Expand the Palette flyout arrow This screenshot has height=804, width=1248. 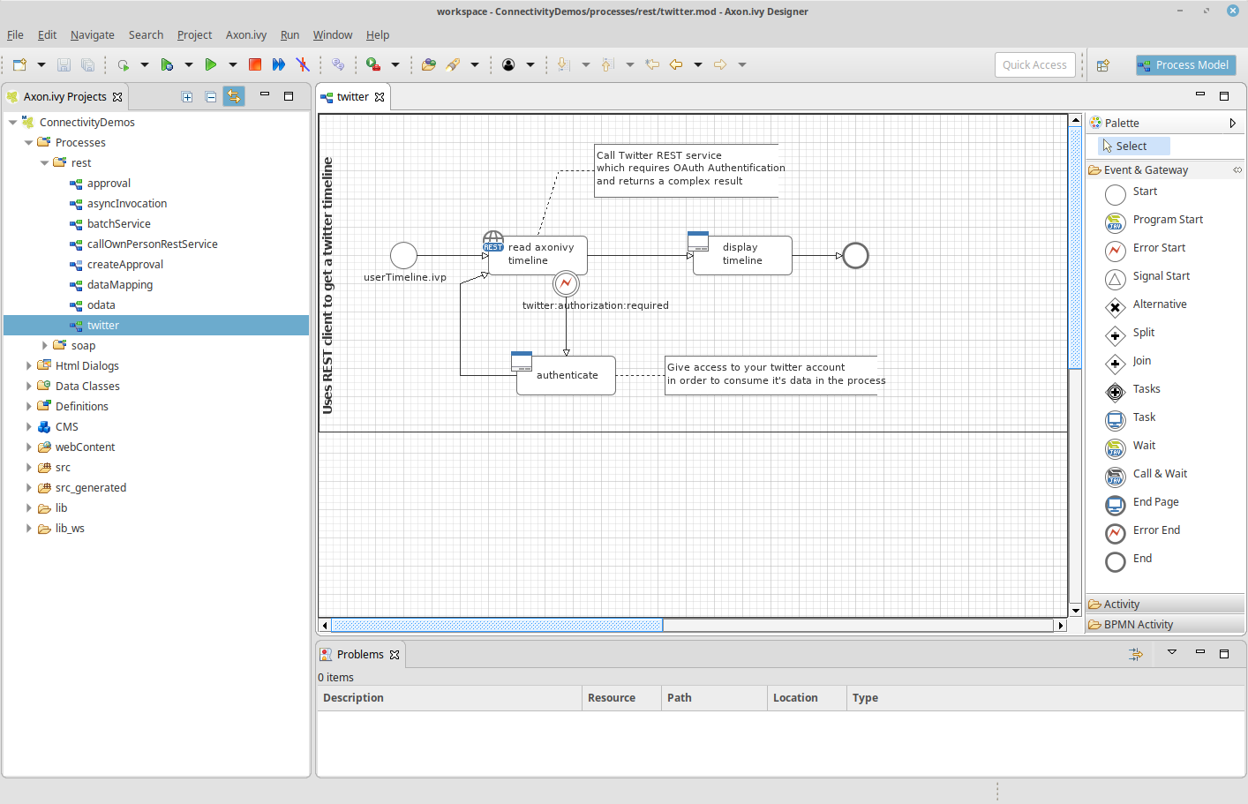click(x=1233, y=124)
